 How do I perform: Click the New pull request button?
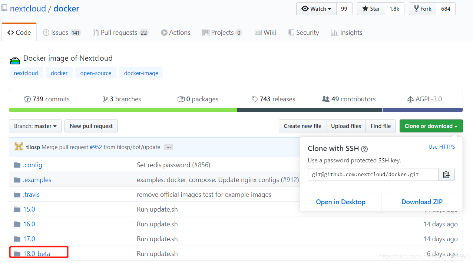click(x=91, y=126)
